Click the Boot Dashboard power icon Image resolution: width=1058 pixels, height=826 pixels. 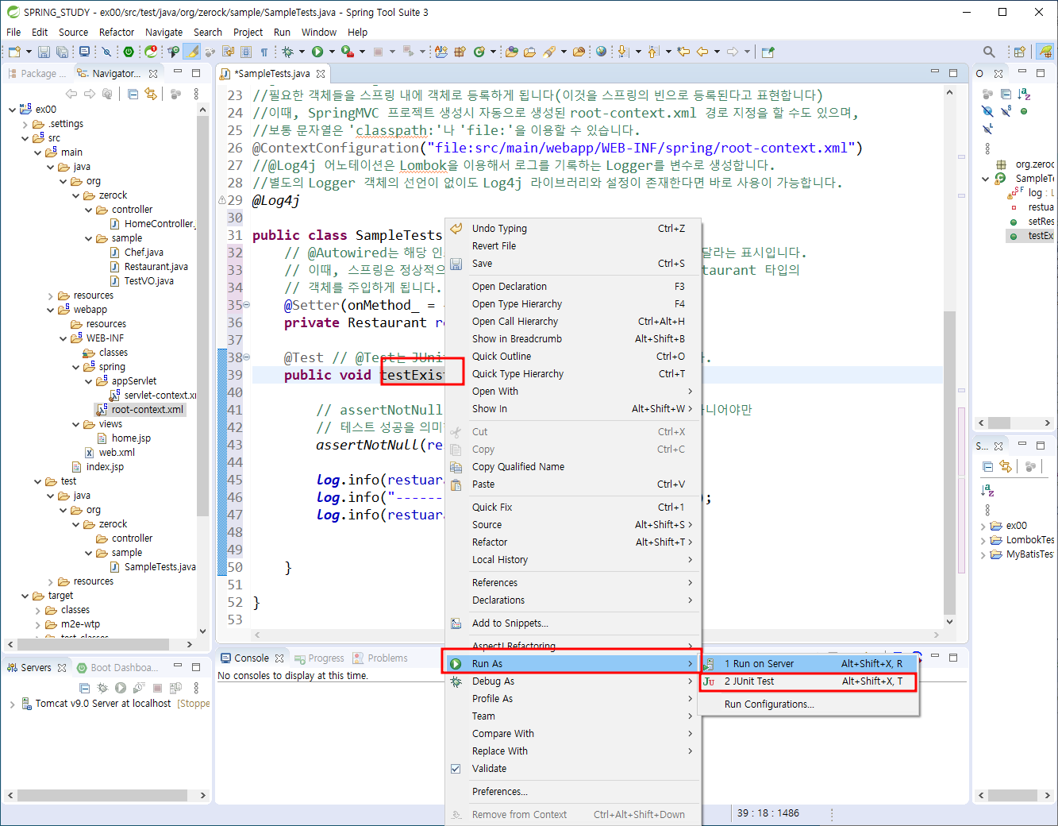click(x=129, y=52)
